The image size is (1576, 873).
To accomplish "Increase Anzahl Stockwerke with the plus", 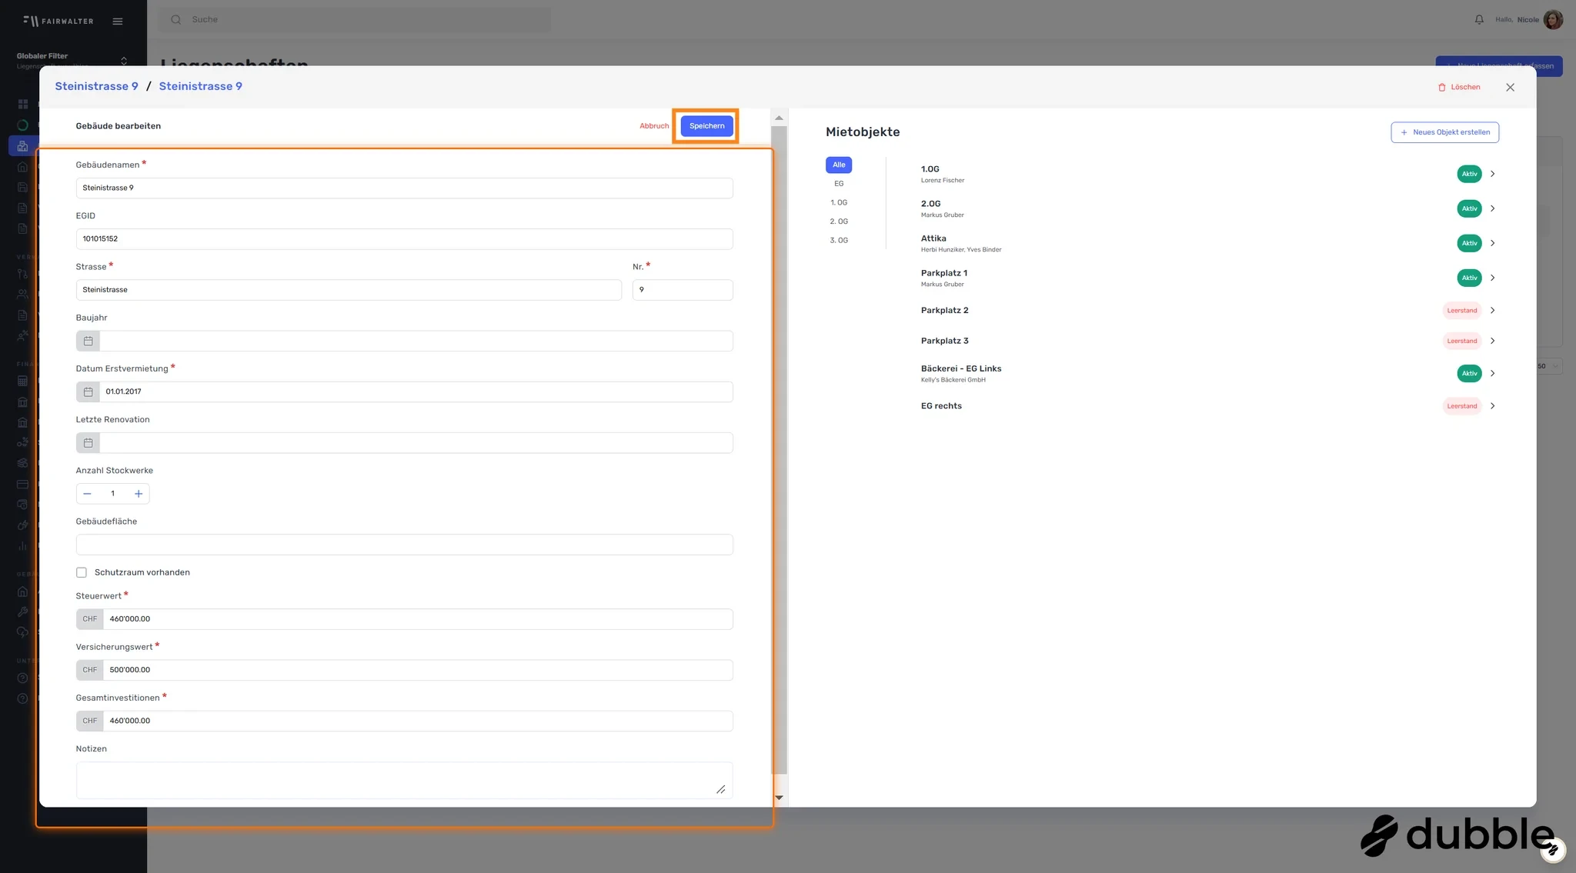I will coord(139,494).
